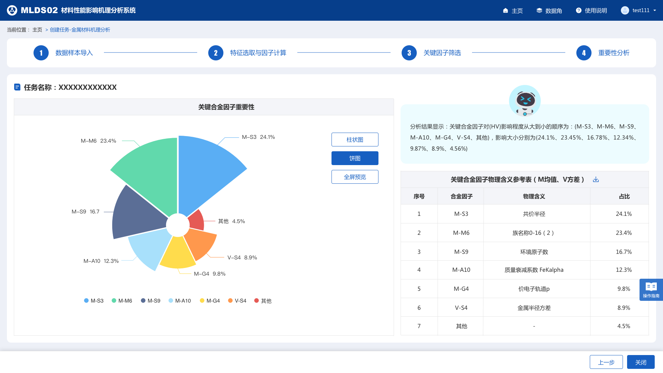Toggle the M-S3 legend entry
This screenshot has height=373, width=663.
pyautogui.click(x=94, y=301)
